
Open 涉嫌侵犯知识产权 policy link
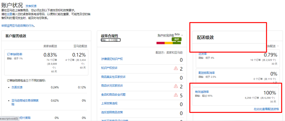[x=112, y=59]
